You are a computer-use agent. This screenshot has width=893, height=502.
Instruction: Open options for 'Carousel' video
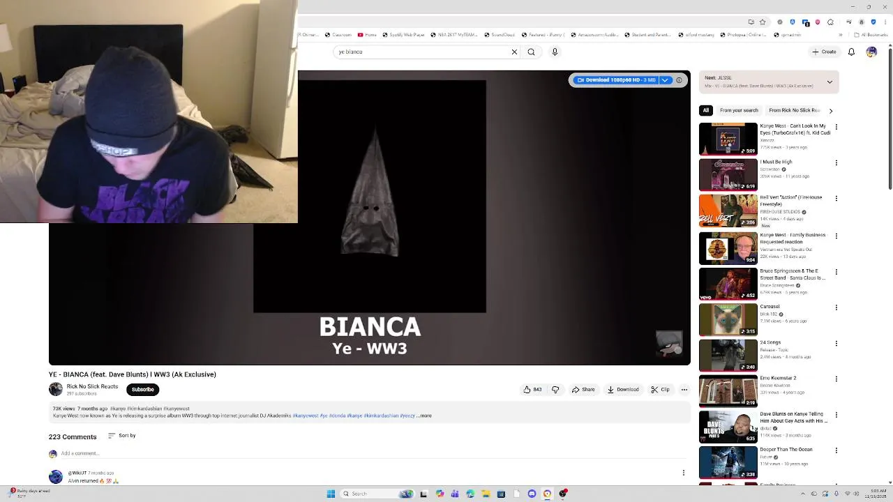pos(836,307)
